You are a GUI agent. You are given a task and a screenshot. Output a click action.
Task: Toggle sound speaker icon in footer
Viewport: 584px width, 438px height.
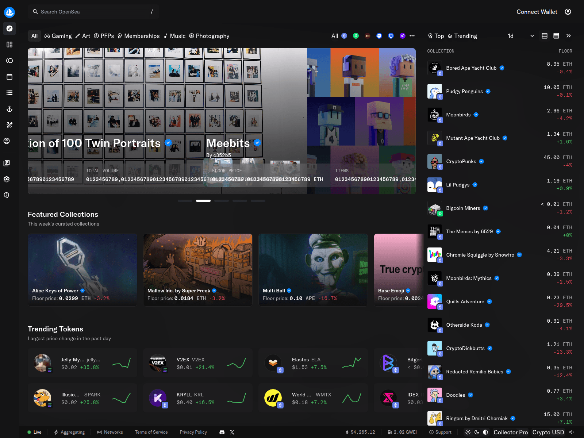point(572,432)
